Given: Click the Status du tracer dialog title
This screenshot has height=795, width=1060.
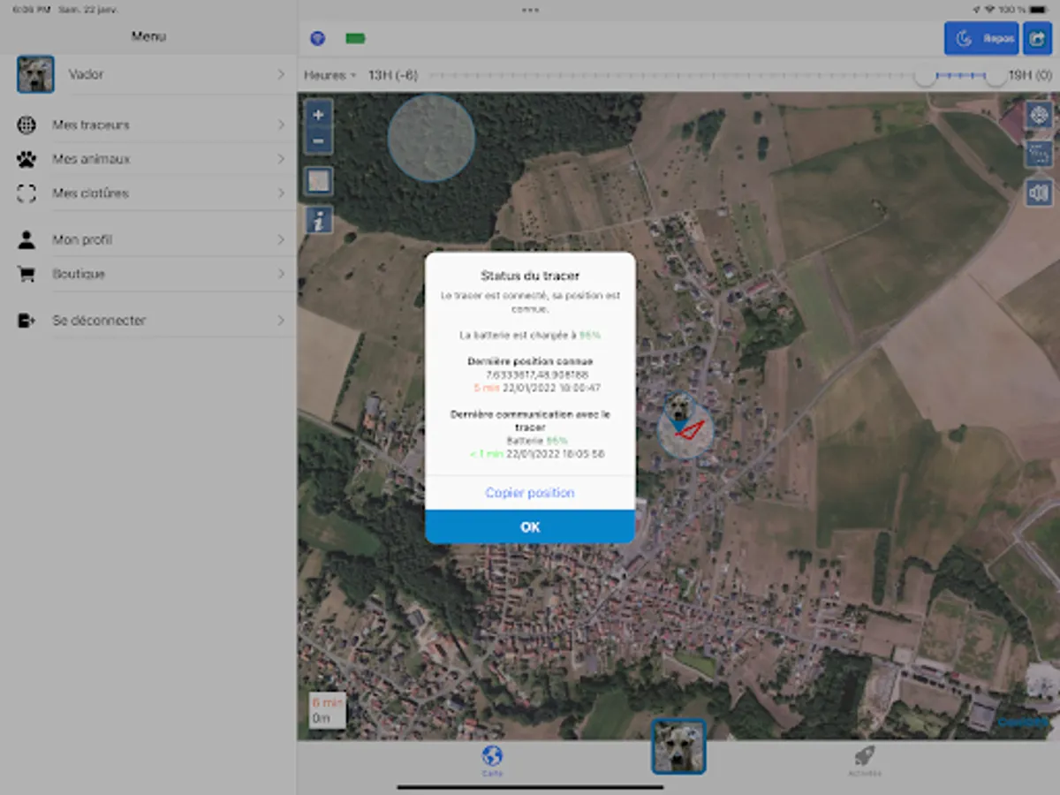Looking at the screenshot, I should 530,276.
